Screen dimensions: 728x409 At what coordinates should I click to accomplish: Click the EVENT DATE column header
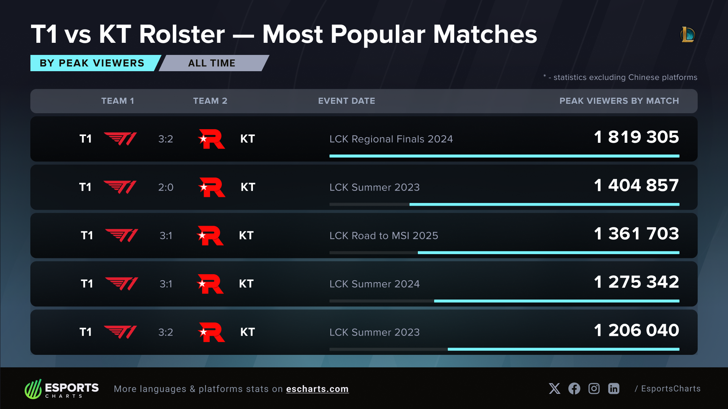tap(347, 101)
